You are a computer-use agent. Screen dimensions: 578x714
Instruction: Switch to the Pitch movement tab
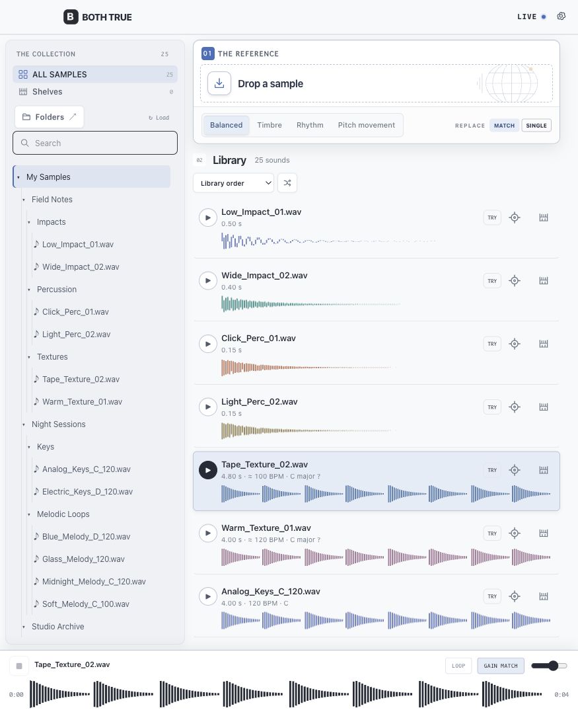coord(367,125)
